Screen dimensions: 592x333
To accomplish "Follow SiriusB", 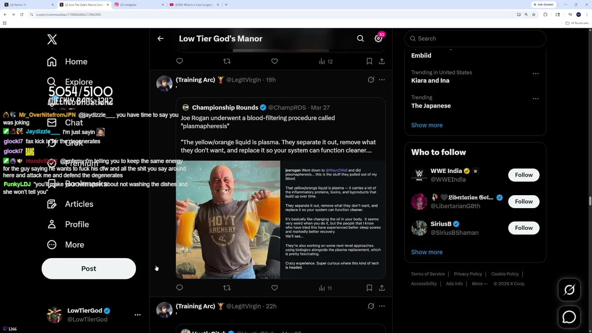I will tap(524, 228).
